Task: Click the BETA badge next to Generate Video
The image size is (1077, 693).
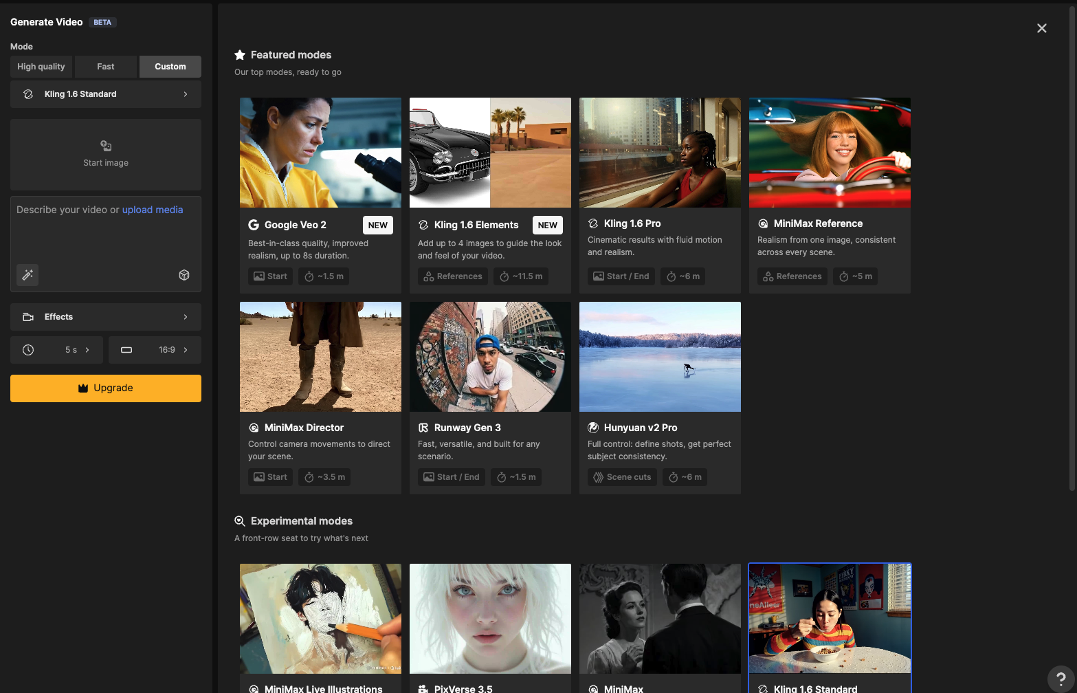Action: tap(102, 22)
